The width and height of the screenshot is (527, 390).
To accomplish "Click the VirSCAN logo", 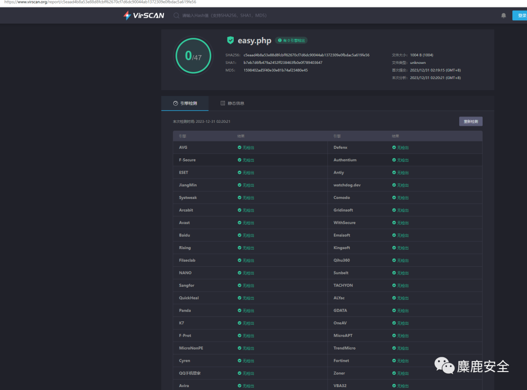I will click(143, 16).
